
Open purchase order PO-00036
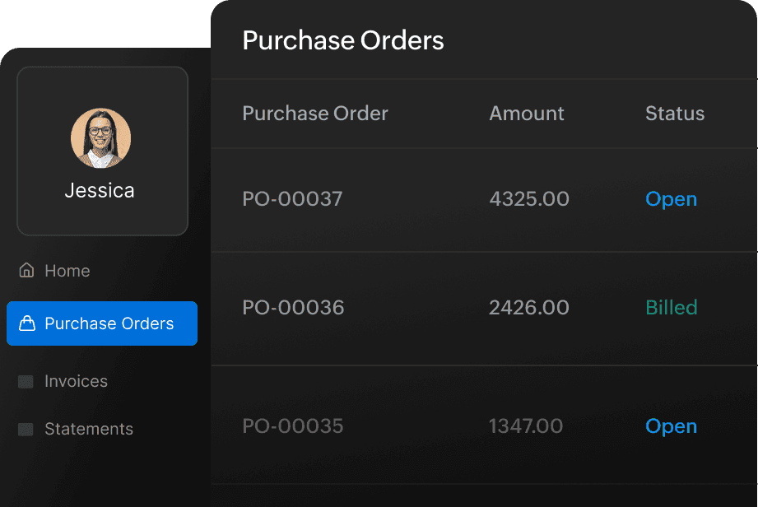293,308
